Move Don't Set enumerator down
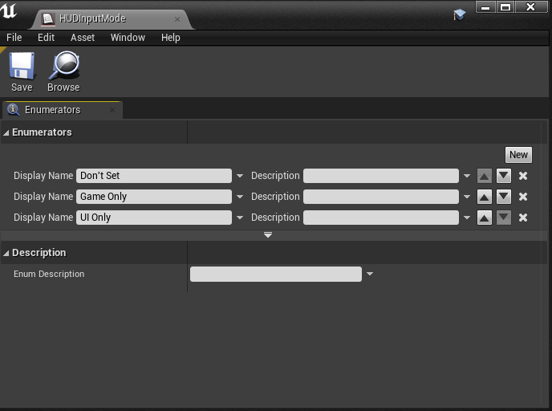Image resolution: width=552 pixels, height=411 pixels. coord(504,176)
